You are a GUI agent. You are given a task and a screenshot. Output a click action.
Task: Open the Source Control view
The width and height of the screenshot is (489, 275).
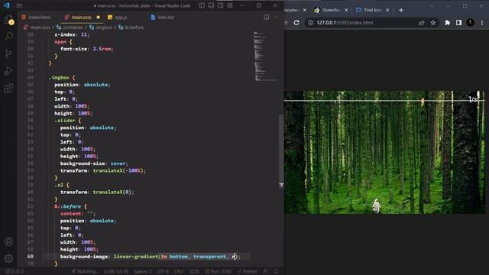point(8,53)
